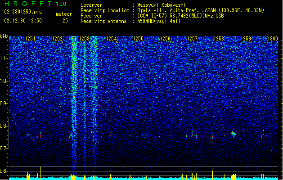Screen dimensions: 283x180
Task: Click antenna value A504HB(yagi 4el)
Action: [x=159, y=21]
